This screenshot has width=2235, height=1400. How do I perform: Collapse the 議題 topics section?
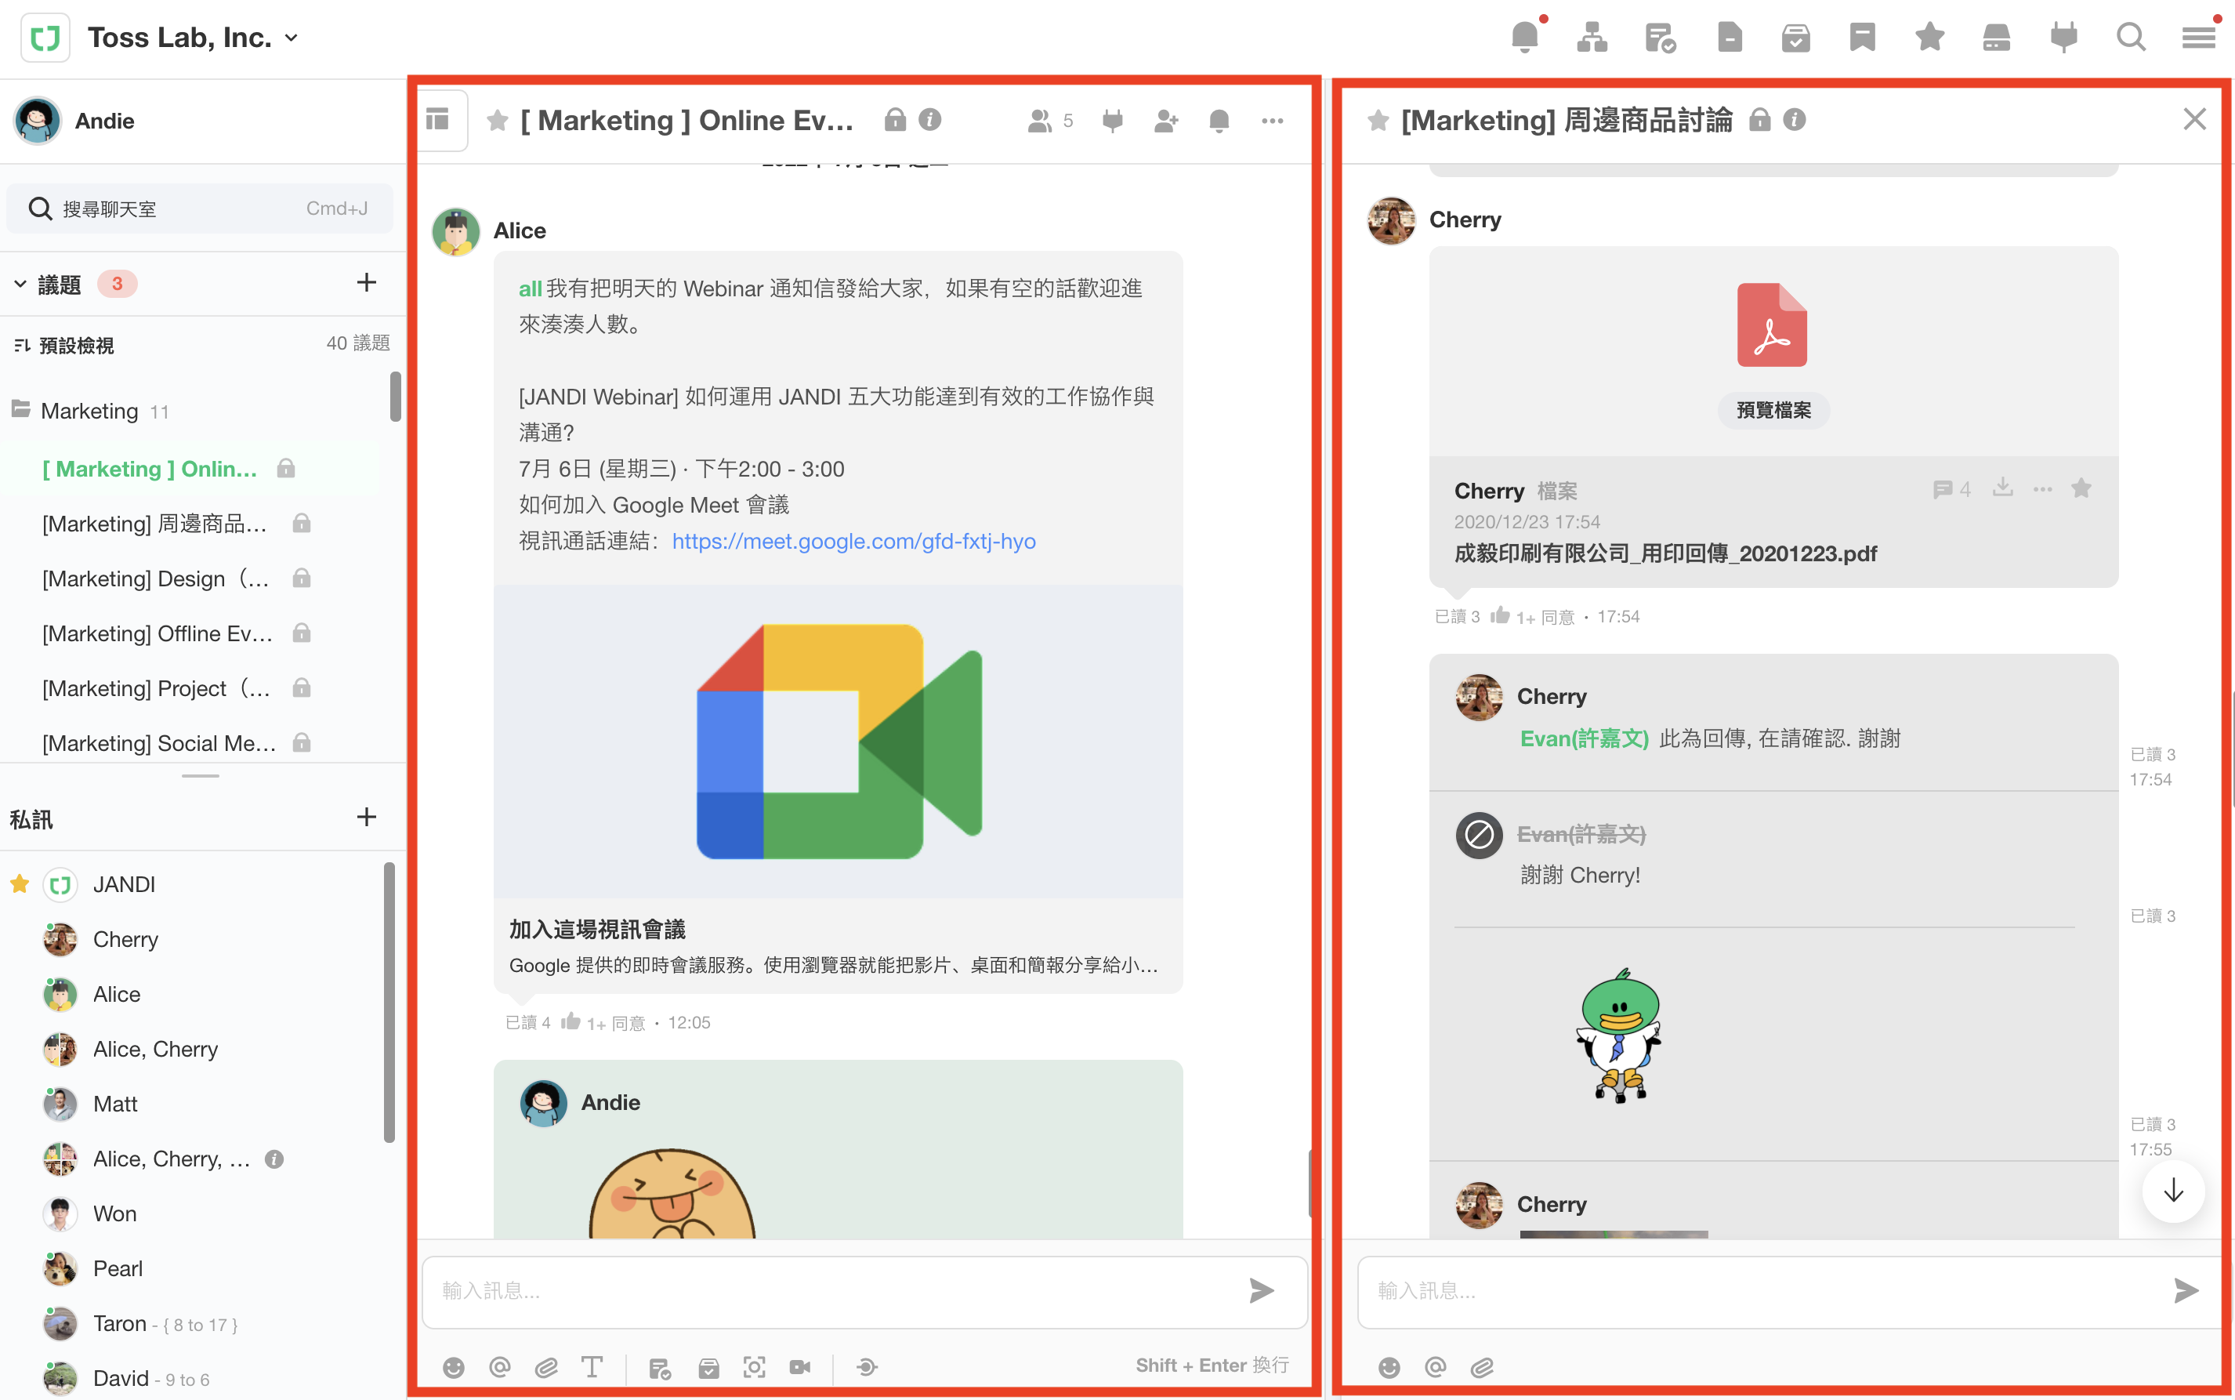tap(20, 283)
